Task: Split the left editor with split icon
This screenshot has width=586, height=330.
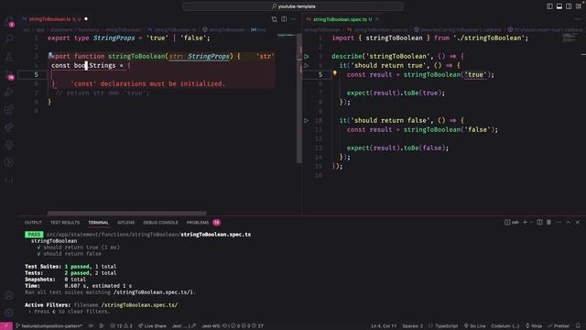Action: pos(284,19)
